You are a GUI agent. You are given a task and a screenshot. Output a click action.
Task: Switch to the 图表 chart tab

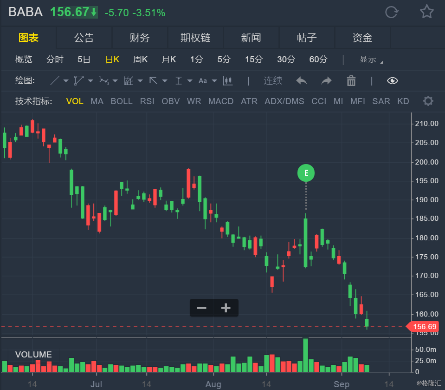pyautogui.click(x=28, y=38)
